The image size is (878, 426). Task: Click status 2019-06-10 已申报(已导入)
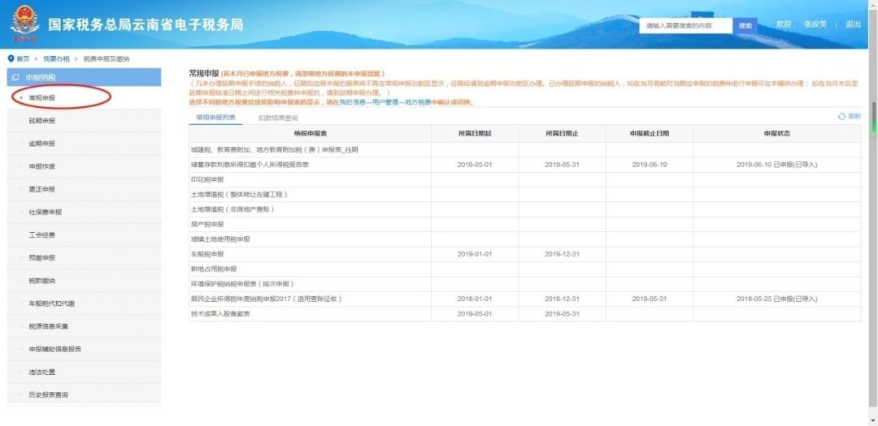[777, 165]
